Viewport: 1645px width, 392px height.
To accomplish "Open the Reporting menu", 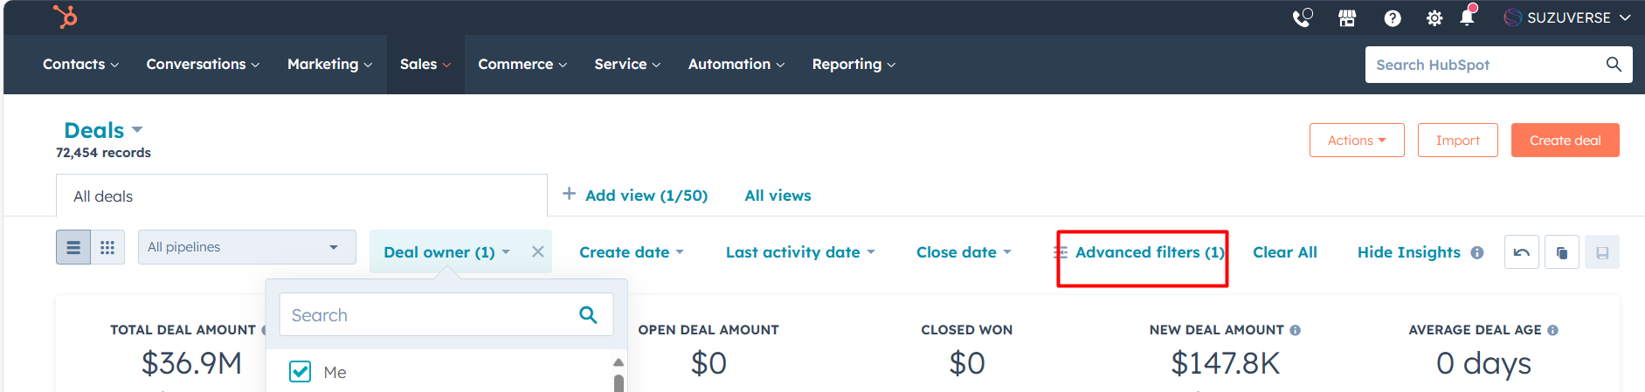I will coord(853,65).
